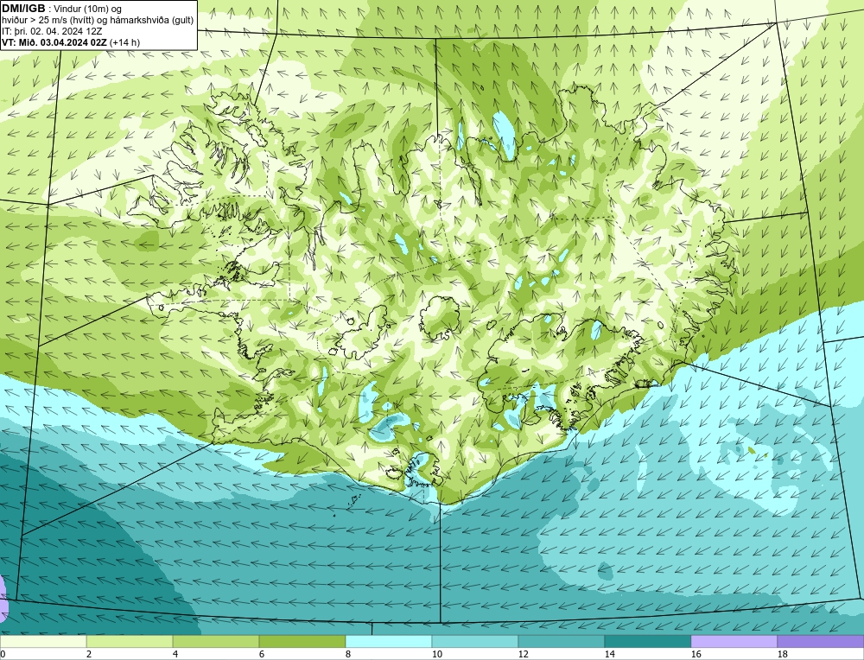The width and height of the screenshot is (864, 660).
Task: Click the 10–12 m/s turquoise legend swatch
Action: (475, 642)
